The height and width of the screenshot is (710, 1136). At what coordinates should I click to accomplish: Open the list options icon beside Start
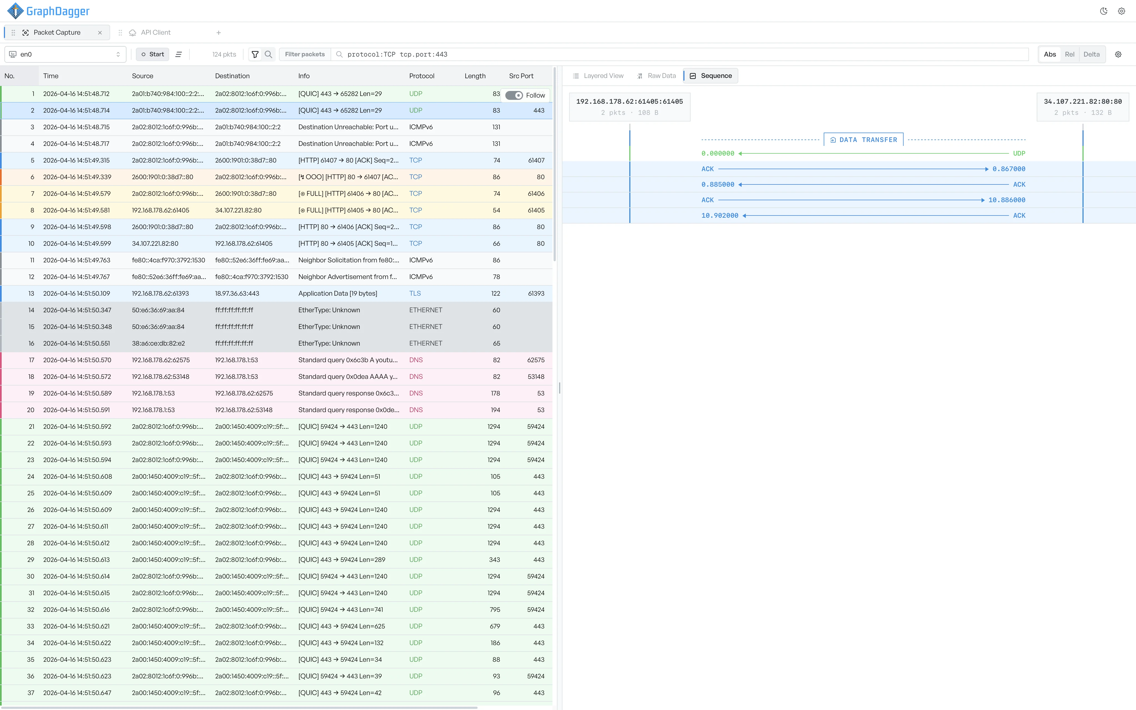(x=179, y=54)
